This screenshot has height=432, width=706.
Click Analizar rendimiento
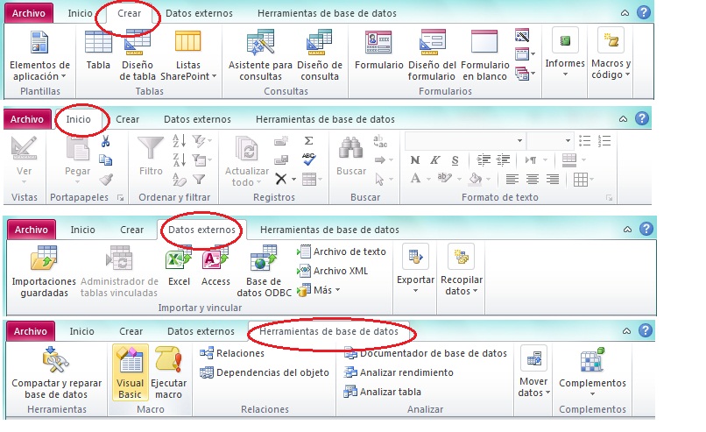tap(399, 372)
